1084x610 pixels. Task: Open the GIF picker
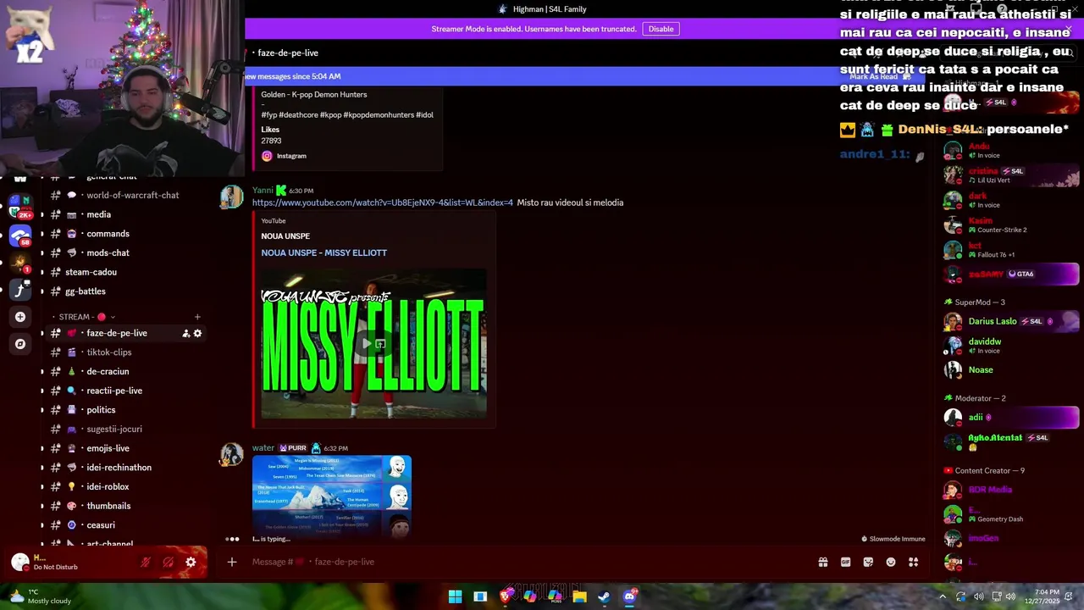845,562
